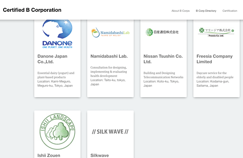The height and width of the screenshot is (158, 243).
Task: Click the Freesia Co. Ltd. clover logo
Action: (x=216, y=32)
